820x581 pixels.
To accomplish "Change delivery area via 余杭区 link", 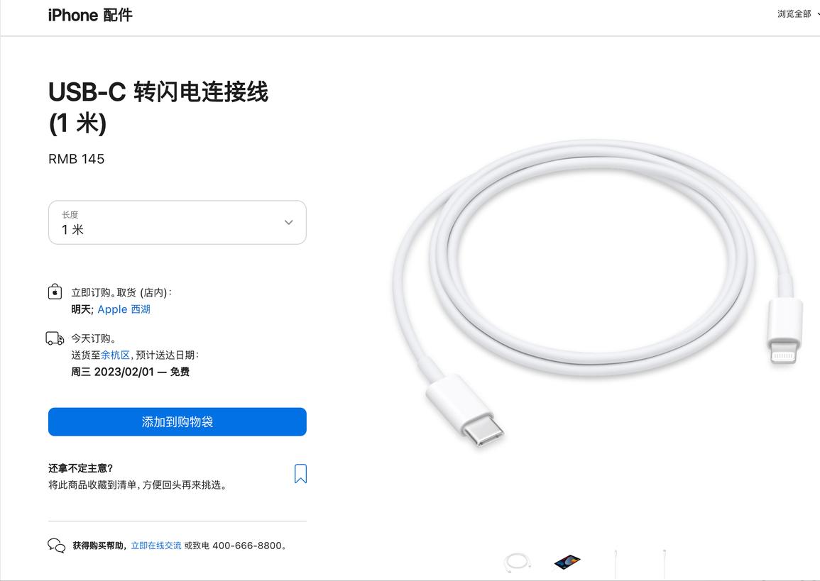I will click(115, 355).
